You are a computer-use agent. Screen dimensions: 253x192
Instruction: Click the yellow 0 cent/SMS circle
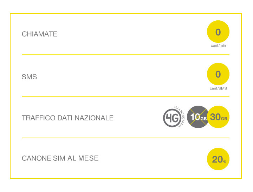pyautogui.click(x=218, y=74)
